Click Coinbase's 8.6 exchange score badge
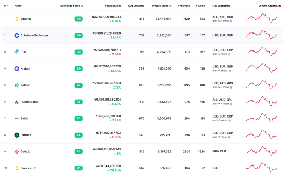Image resolution: width=283 pixels, height=174 pixels. (79, 36)
